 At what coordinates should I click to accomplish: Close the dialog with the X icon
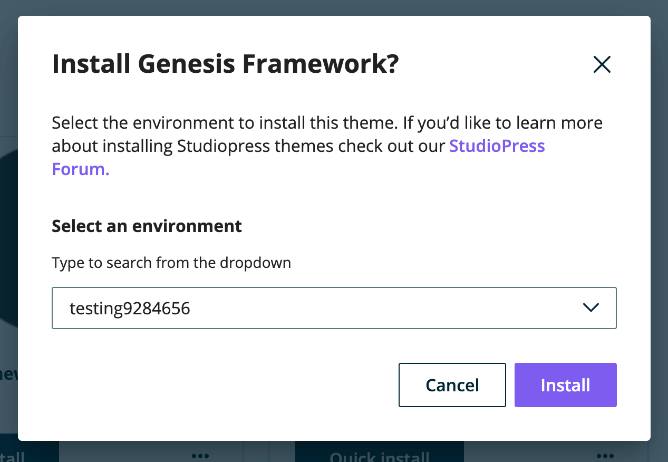(602, 64)
